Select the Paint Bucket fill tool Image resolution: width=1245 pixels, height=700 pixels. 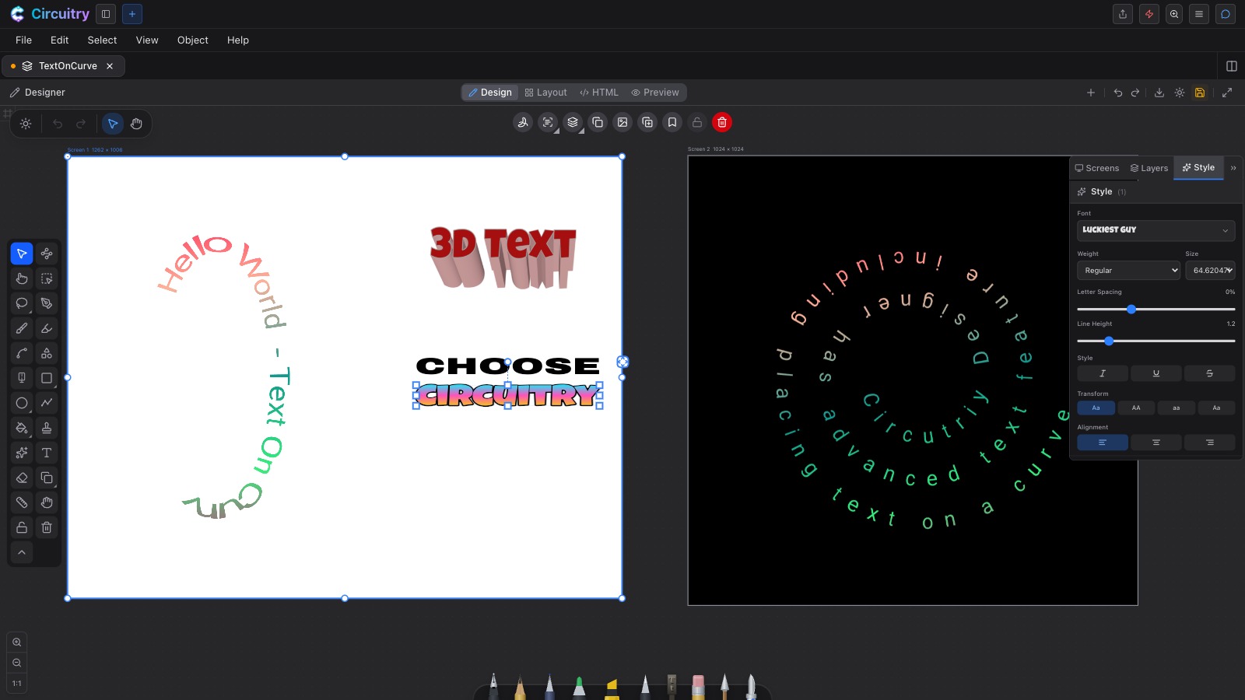(22, 428)
